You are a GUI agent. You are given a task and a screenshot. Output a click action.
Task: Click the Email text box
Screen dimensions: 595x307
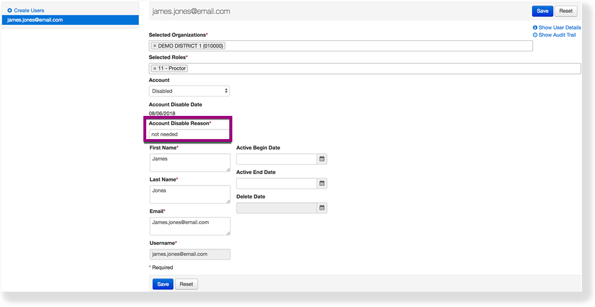pos(189,226)
